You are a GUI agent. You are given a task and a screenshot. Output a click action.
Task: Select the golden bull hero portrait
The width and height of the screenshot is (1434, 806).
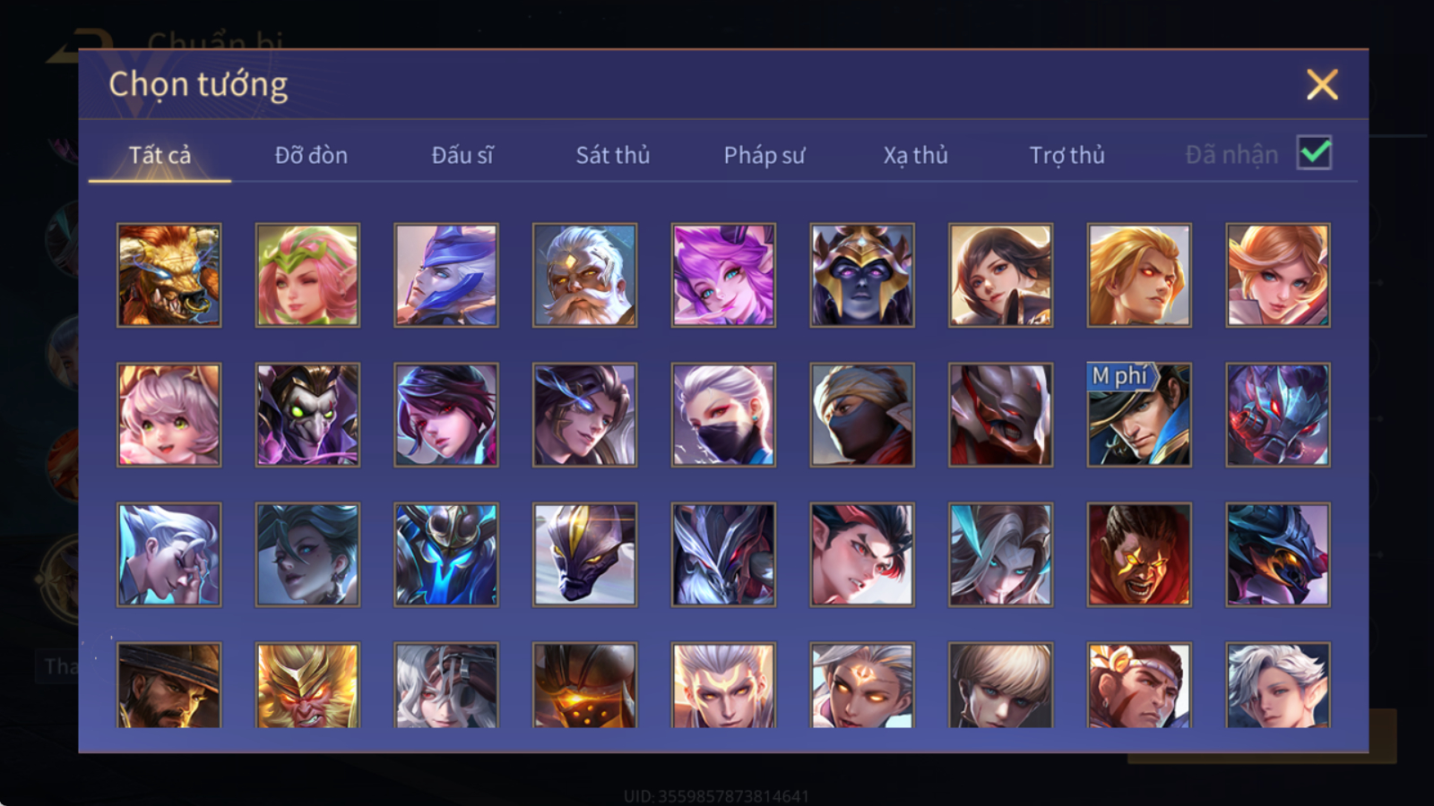pyautogui.click(x=168, y=275)
